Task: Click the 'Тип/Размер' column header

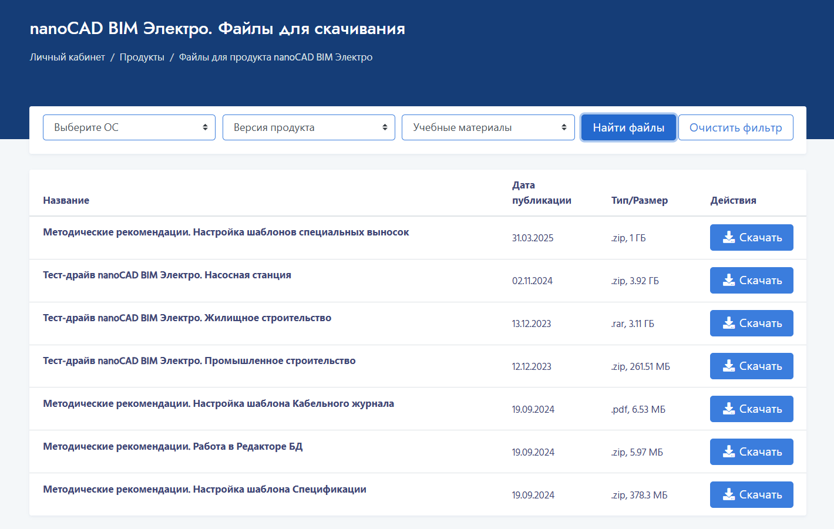Action: (x=640, y=200)
